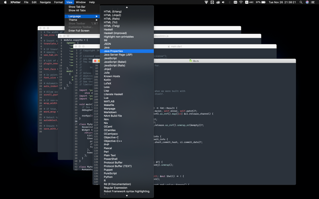The width and height of the screenshot is (319, 199).
Task: Open Notification Center list icon
Action: [x=313, y=2]
